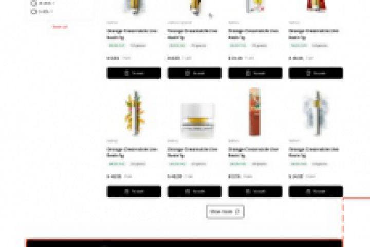Tick the lower sidebar filter checkbox
This screenshot has height=247, width=370.
(x=34, y=11)
